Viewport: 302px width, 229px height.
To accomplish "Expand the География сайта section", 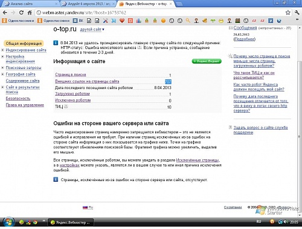I will point(2,75).
